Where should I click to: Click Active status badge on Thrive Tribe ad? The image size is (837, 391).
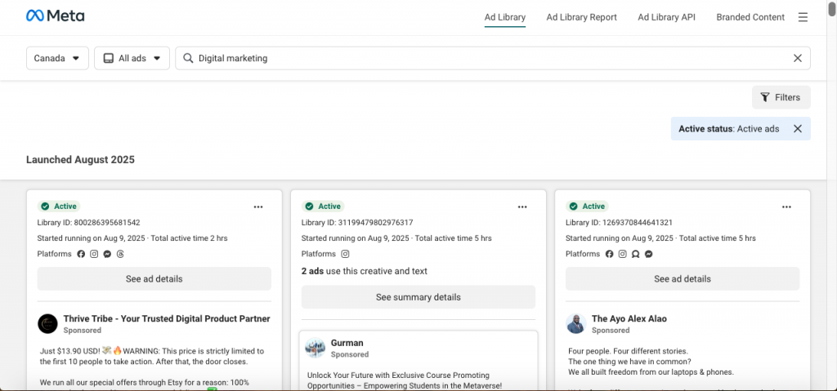[x=59, y=207]
